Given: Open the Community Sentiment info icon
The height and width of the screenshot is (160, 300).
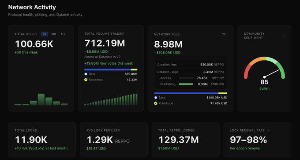Looking at the screenshot, I should (283, 36).
